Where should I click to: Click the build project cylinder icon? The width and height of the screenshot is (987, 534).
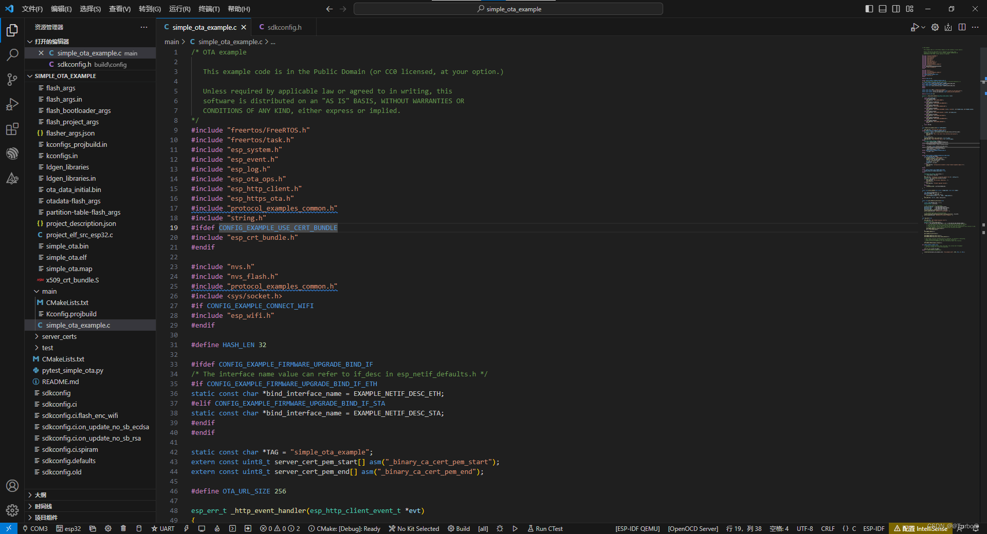pyautogui.click(x=139, y=528)
